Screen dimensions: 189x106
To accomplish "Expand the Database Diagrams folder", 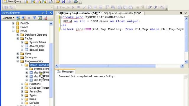I will tap(18, 35).
